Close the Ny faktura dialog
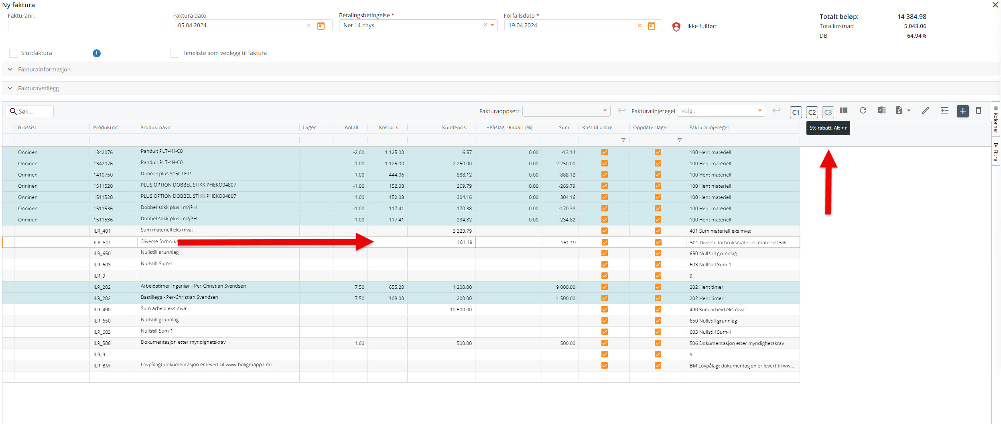The height and width of the screenshot is (424, 1001). point(995,5)
